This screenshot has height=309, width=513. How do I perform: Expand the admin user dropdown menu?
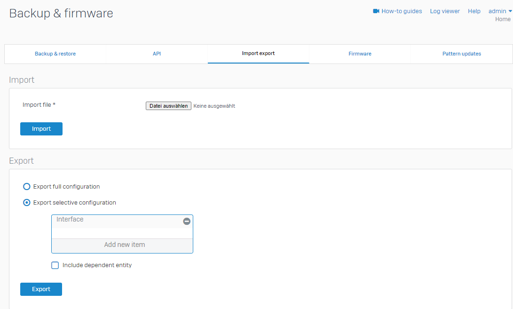500,11
